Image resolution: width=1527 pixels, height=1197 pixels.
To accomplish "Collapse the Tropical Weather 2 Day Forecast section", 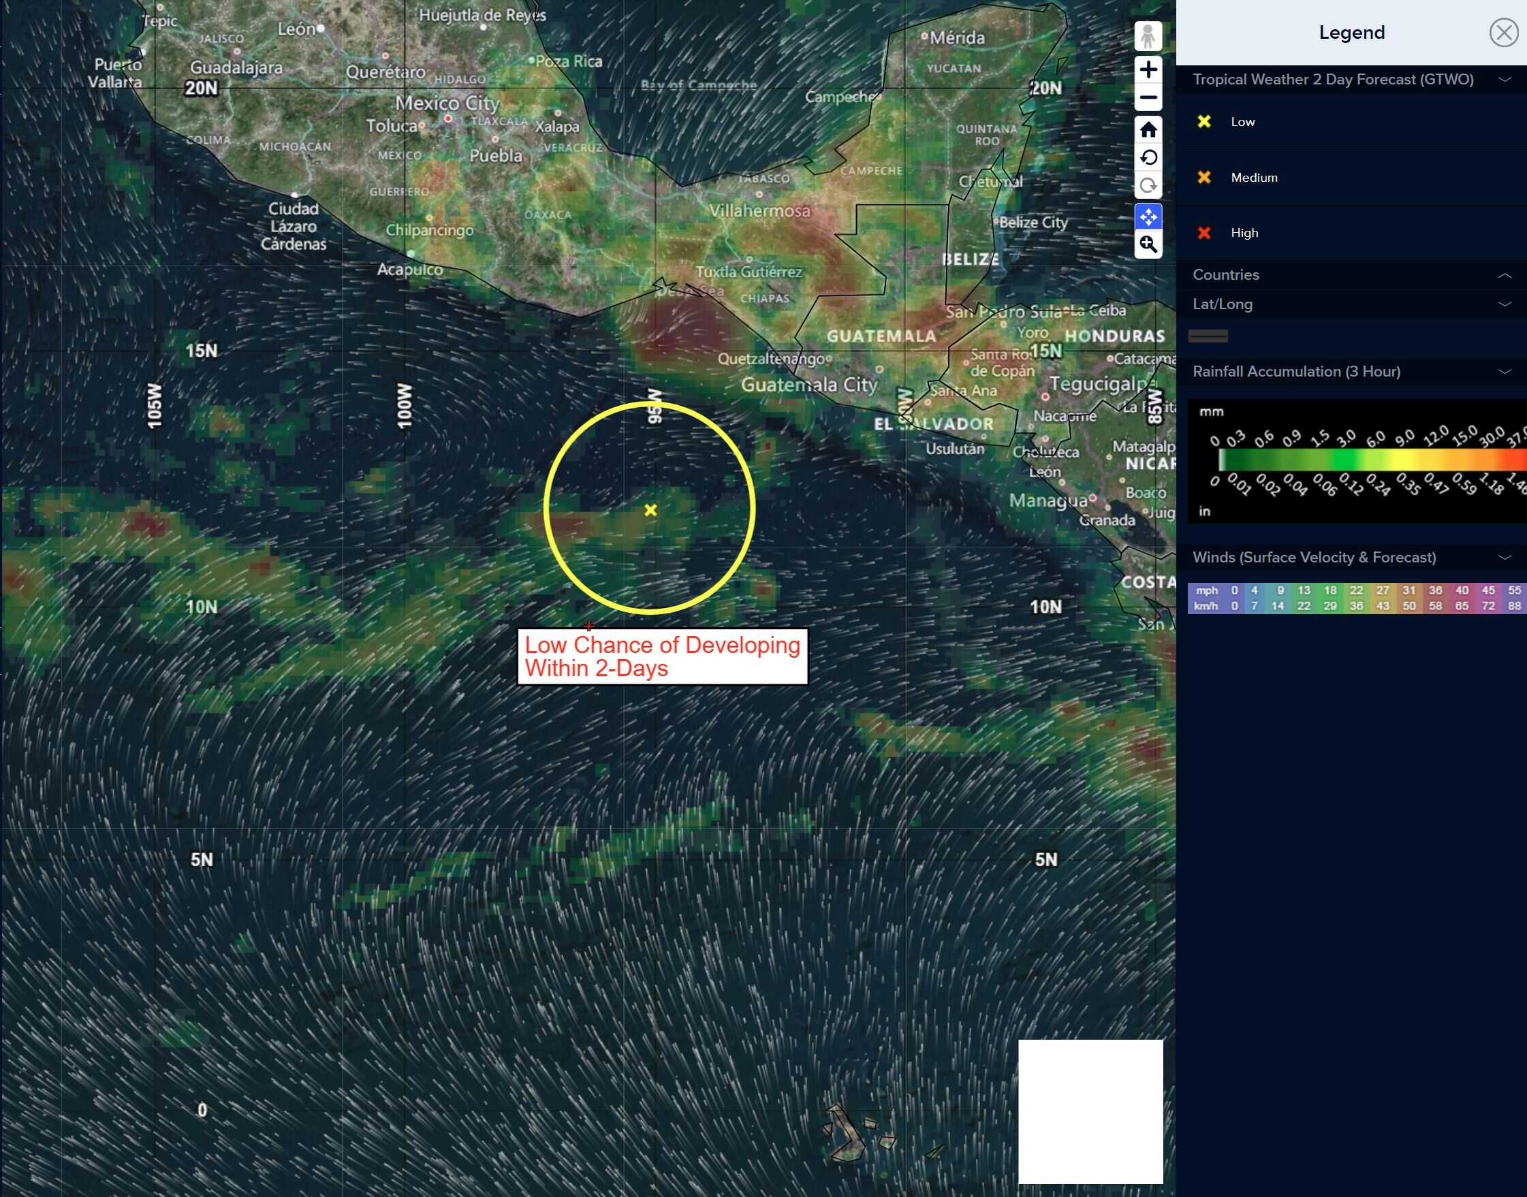I will 1504,80.
